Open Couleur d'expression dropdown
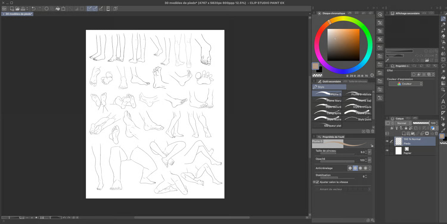447x224 pixels. (406, 84)
